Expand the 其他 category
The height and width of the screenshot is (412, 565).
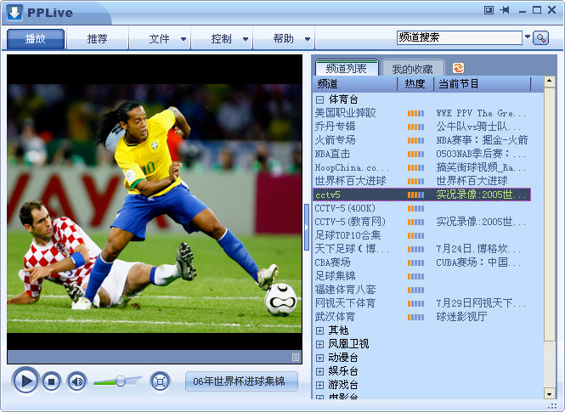pos(319,330)
